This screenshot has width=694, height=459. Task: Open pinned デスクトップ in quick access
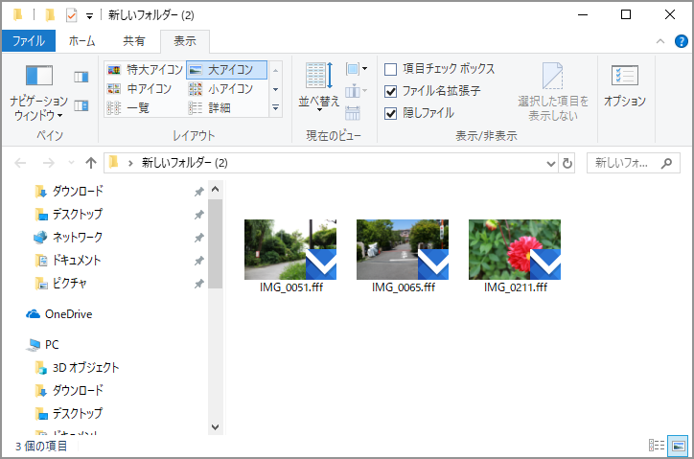click(78, 215)
